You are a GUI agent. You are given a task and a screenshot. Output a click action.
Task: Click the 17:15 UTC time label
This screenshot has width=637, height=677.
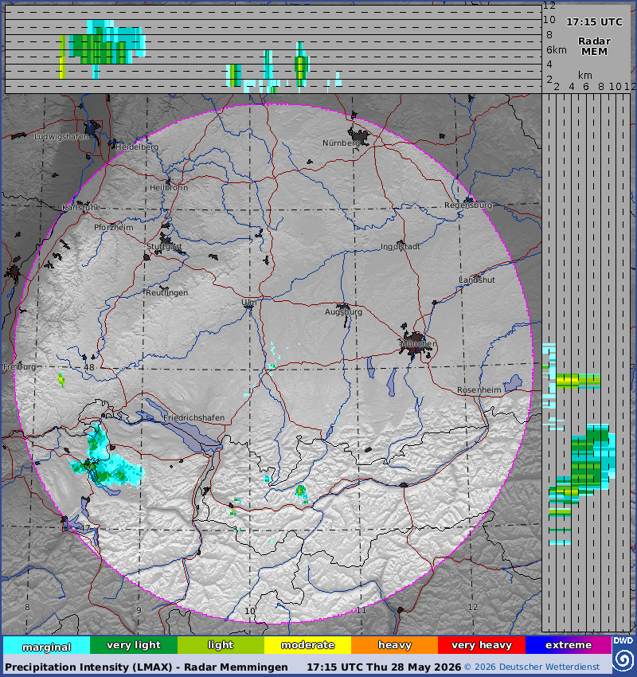pos(594,22)
